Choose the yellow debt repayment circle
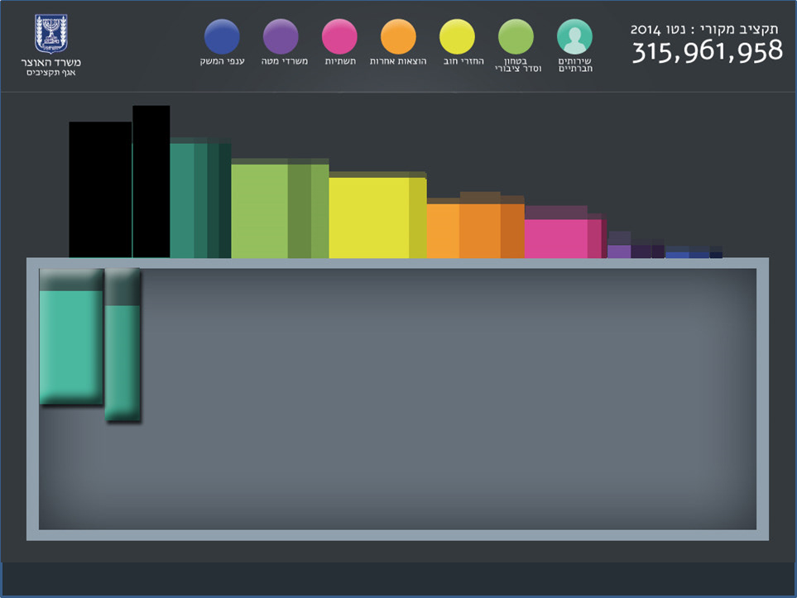Image resolution: width=797 pixels, height=598 pixels. (x=457, y=36)
